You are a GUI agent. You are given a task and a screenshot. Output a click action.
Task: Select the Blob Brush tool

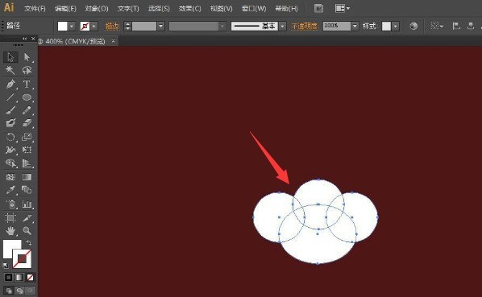click(x=10, y=123)
